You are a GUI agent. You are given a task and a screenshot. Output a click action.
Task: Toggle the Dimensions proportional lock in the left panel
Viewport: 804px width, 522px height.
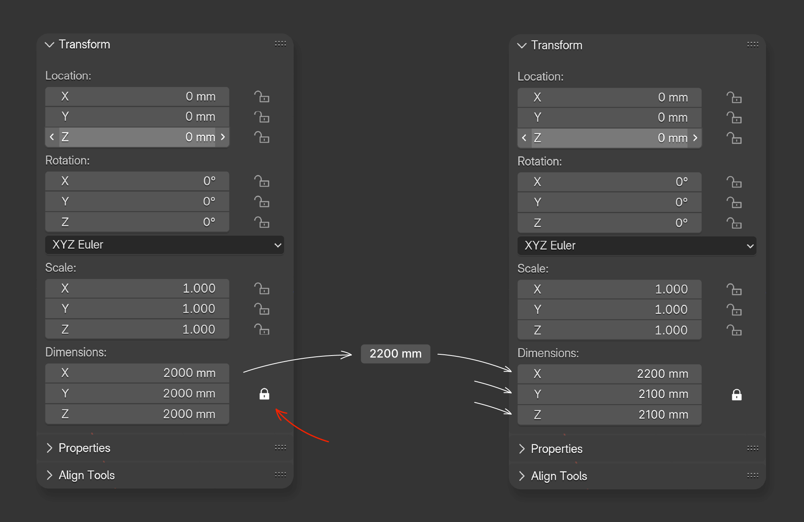pyautogui.click(x=264, y=394)
